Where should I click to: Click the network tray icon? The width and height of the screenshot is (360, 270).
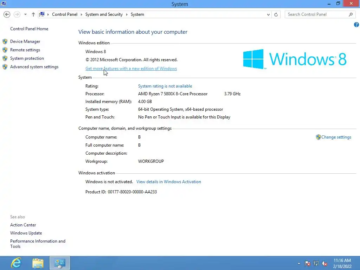pos(316,263)
